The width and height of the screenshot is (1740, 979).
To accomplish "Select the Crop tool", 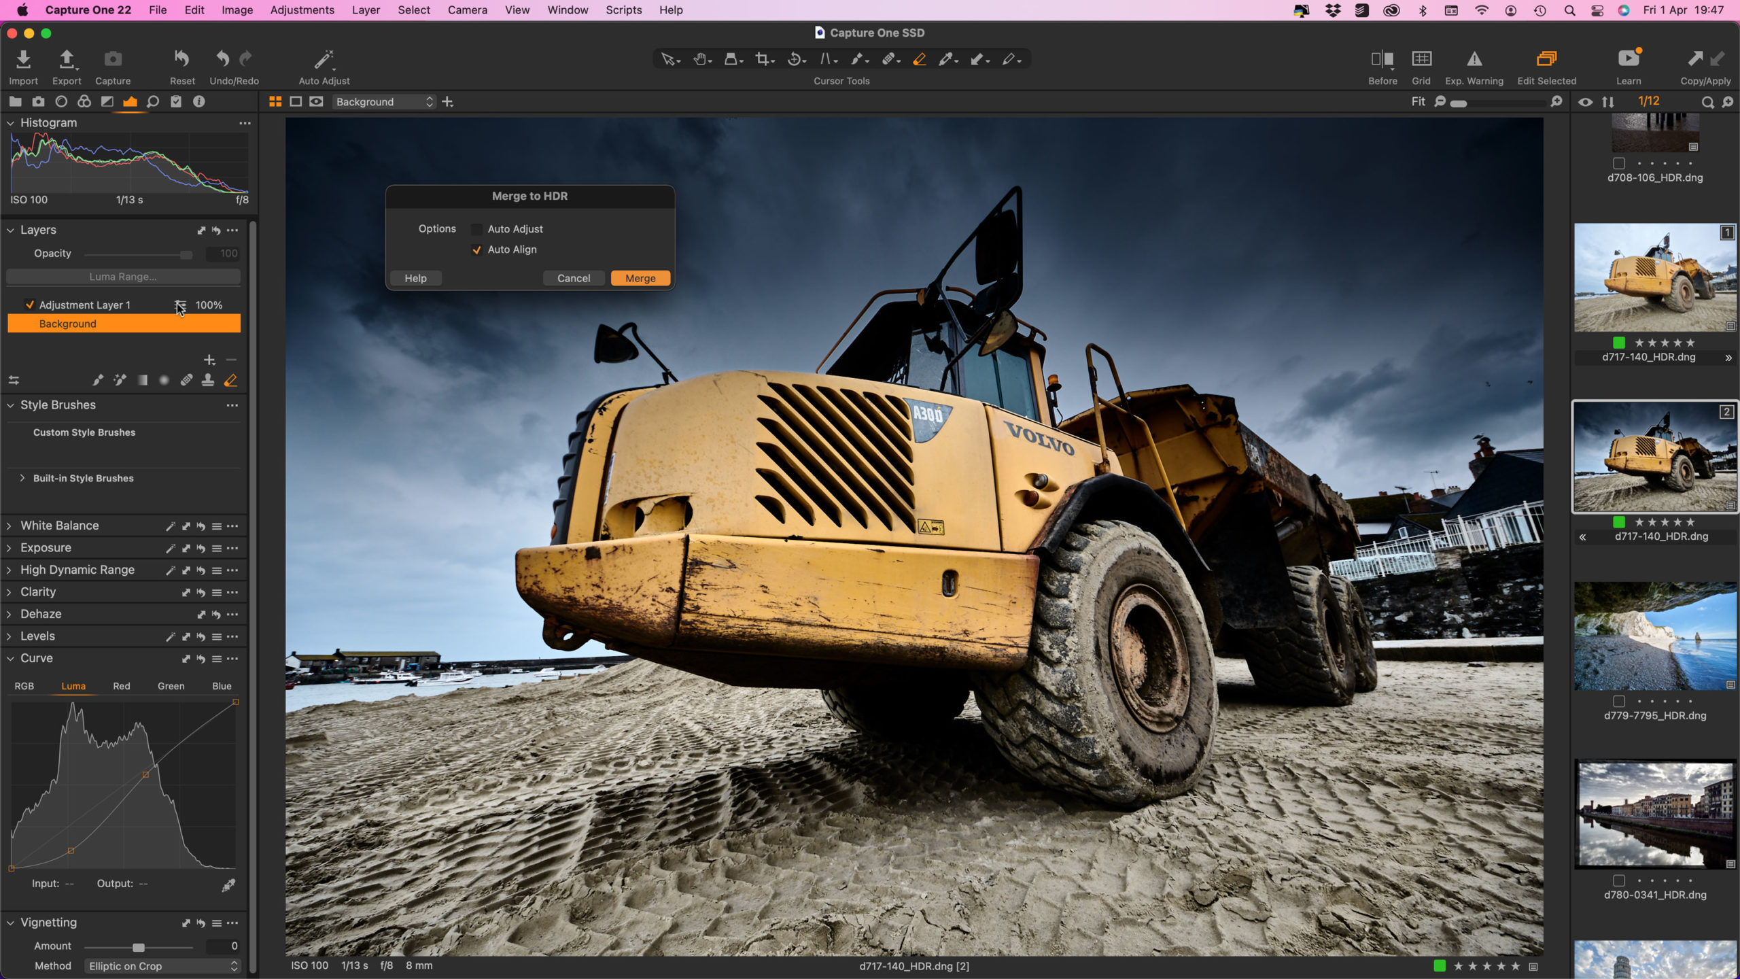I will 763,58.
